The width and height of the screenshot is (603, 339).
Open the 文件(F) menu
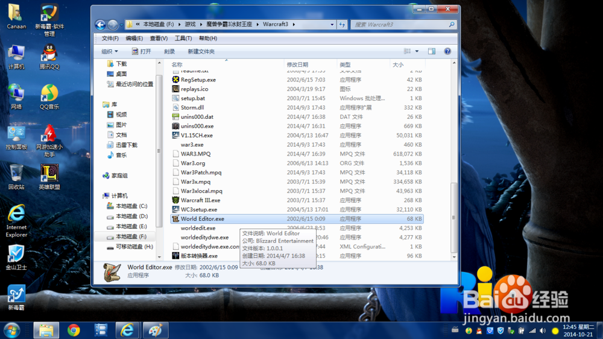coord(110,38)
